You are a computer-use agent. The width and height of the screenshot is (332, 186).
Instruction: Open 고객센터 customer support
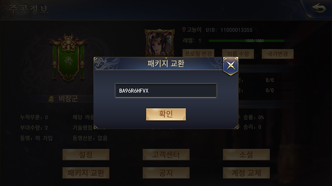pos(166,155)
